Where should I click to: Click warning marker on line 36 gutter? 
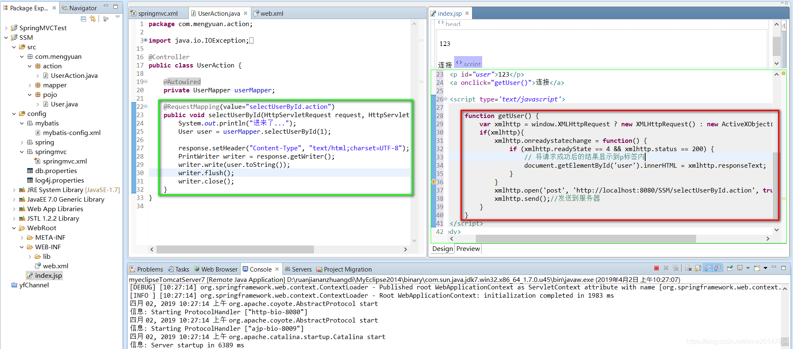tap(433, 182)
